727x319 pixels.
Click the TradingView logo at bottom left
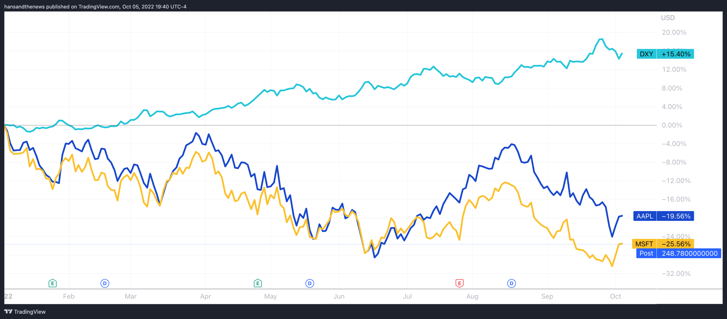(x=25, y=312)
